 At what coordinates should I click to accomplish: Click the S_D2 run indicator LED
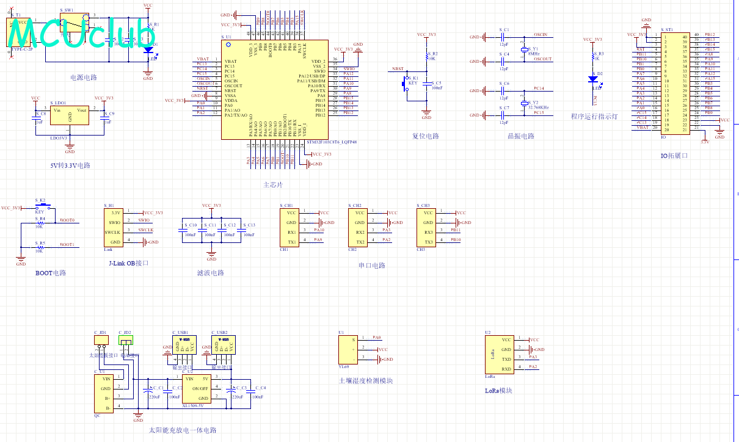click(x=592, y=79)
